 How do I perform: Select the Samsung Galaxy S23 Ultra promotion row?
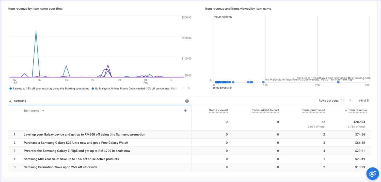tap(75, 143)
